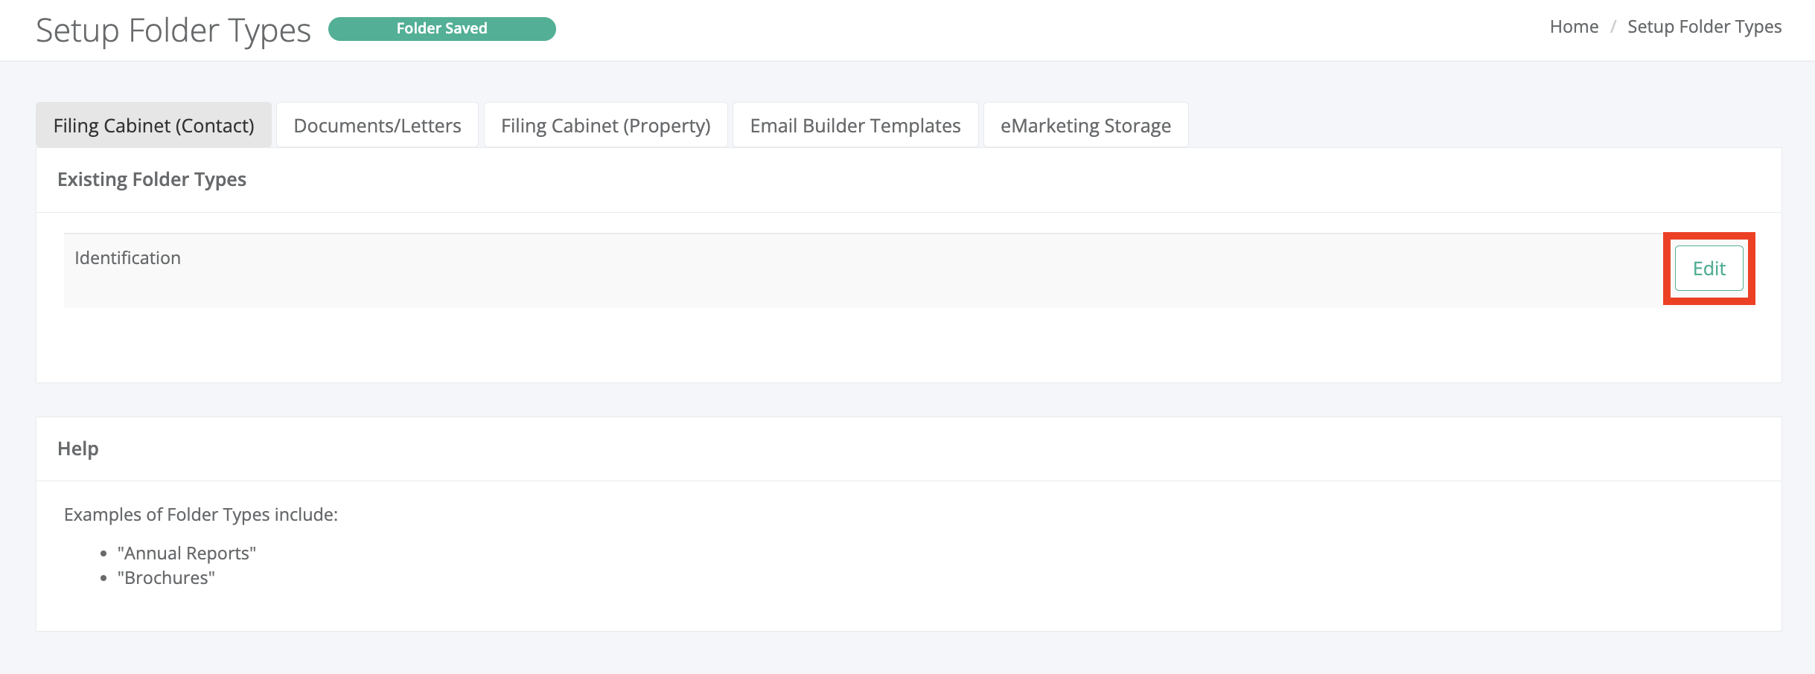This screenshot has height=674, width=1815.
Task: Click the bullet before Annual Reports
Action: [103, 553]
